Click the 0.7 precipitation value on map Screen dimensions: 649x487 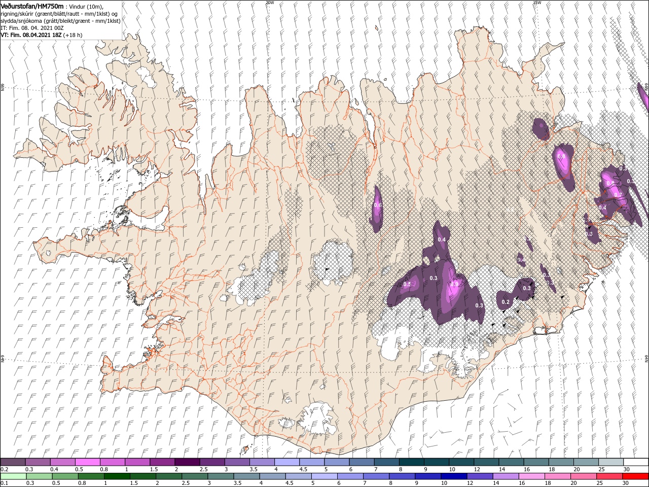pyautogui.click(x=618, y=195)
